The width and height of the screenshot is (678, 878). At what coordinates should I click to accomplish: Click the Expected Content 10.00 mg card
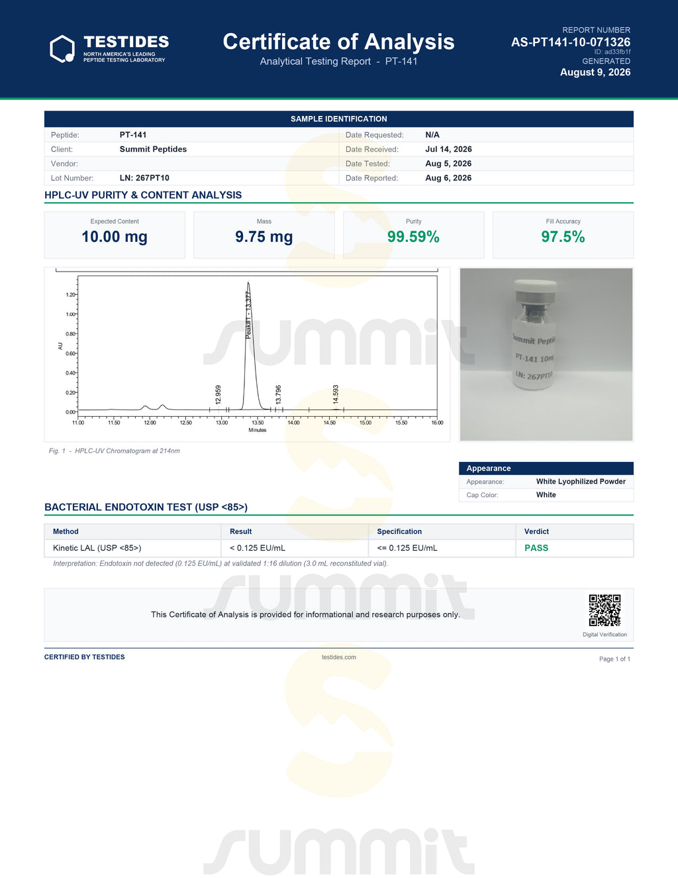[x=115, y=235]
